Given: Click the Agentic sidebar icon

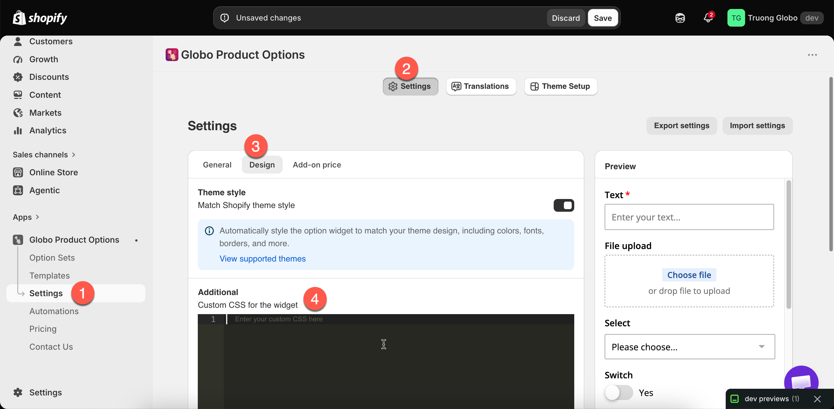Looking at the screenshot, I should [x=18, y=190].
